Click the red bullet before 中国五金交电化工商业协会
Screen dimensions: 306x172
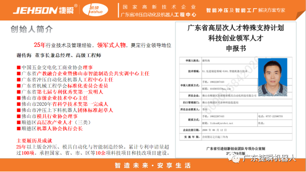click(19, 68)
